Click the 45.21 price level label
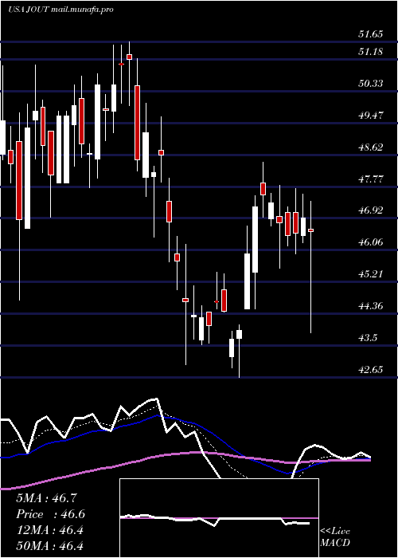 pos(370,274)
